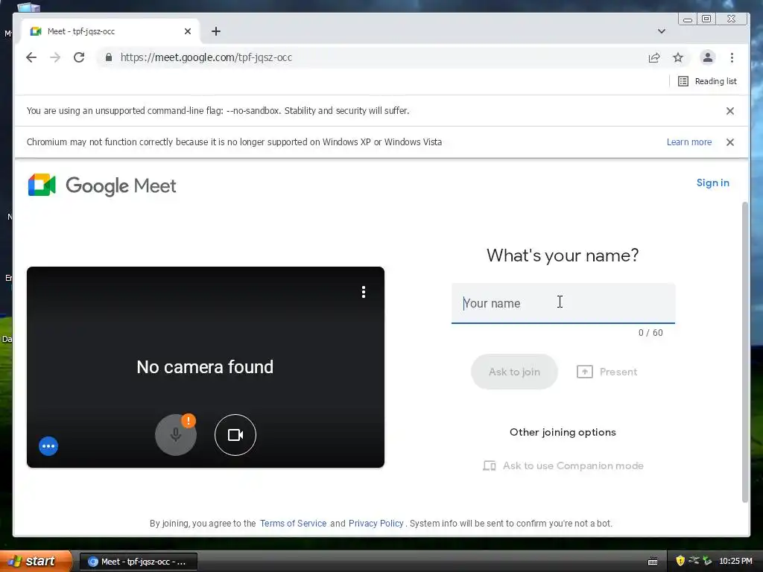The height and width of the screenshot is (572, 763).
Task: Toggle the camera button in preview
Action: (235, 435)
